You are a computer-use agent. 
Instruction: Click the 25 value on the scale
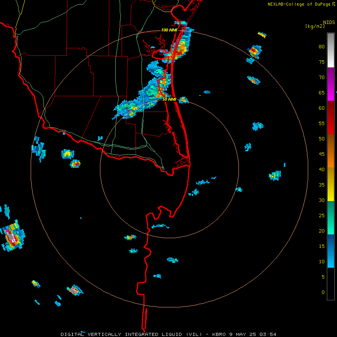(x=322, y=215)
